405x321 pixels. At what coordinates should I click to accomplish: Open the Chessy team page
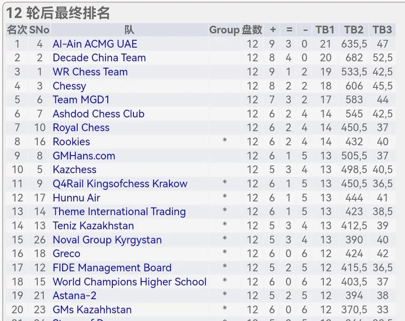[69, 86]
